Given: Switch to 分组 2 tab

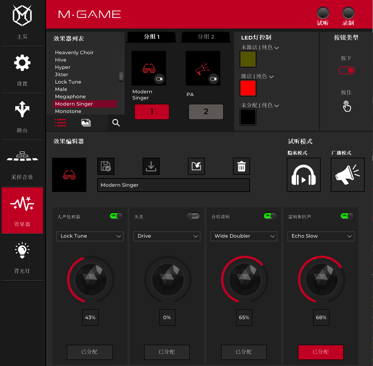Looking at the screenshot, I should [x=206, y=37].
